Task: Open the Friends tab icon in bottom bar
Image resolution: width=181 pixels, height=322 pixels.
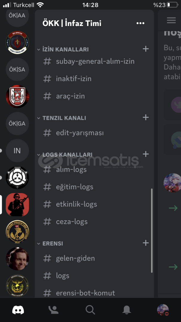Action: [53, 310]
